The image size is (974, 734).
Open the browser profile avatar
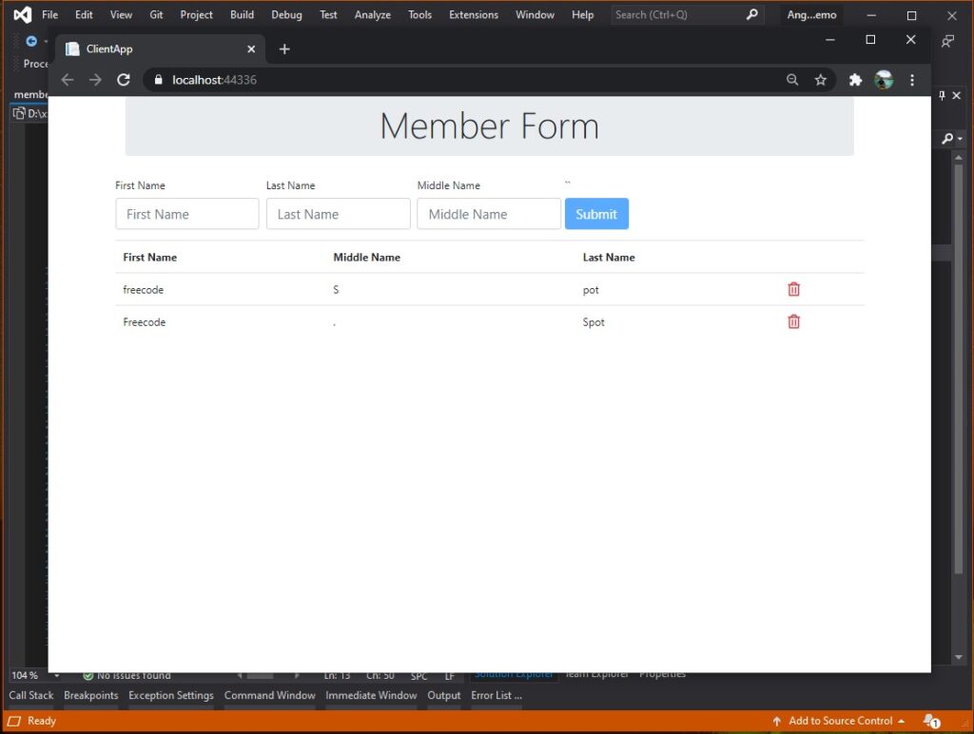(x=884, y=80)
